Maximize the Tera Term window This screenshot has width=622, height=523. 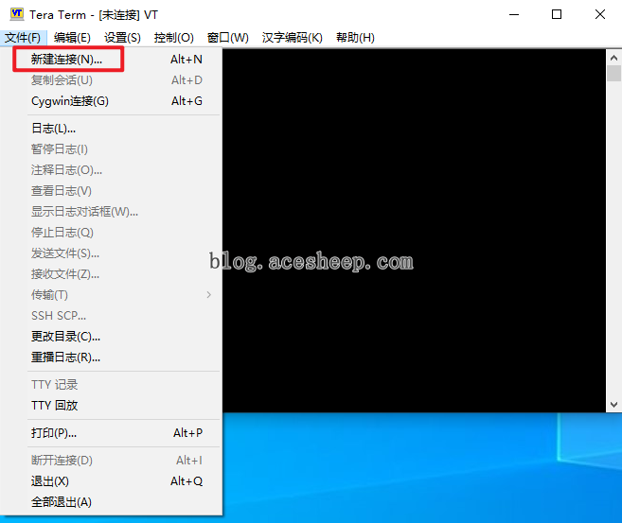click(557, 15)
